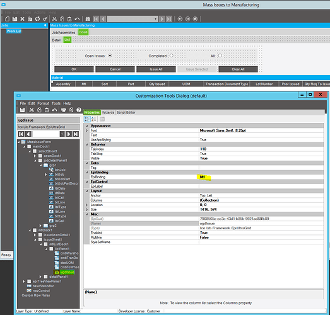The image size is (330, 315).
Task: Click the Issue All button
Action: (x=156, y=69)
